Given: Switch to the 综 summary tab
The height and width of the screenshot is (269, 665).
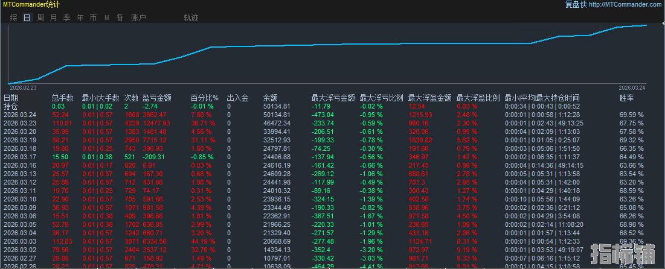Looking at the screenshot, I should (x=13, y=17).
